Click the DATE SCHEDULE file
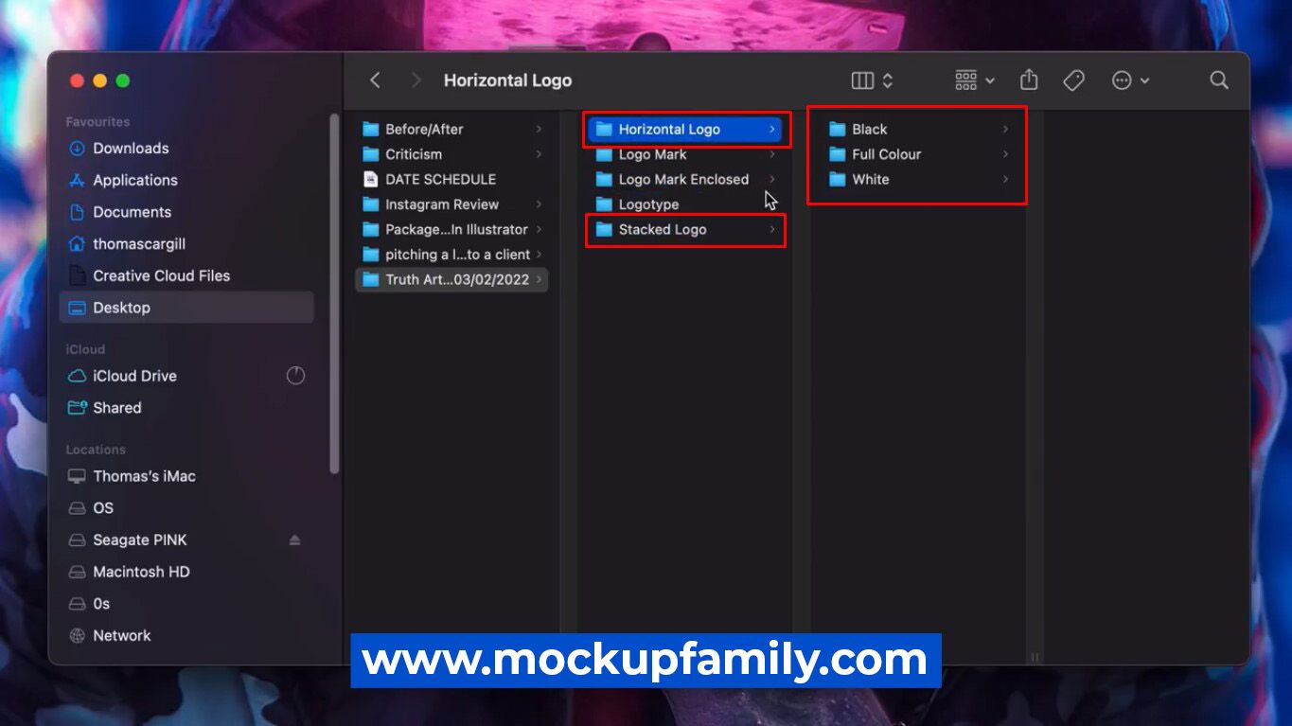1292x726 pixels. 440,179
